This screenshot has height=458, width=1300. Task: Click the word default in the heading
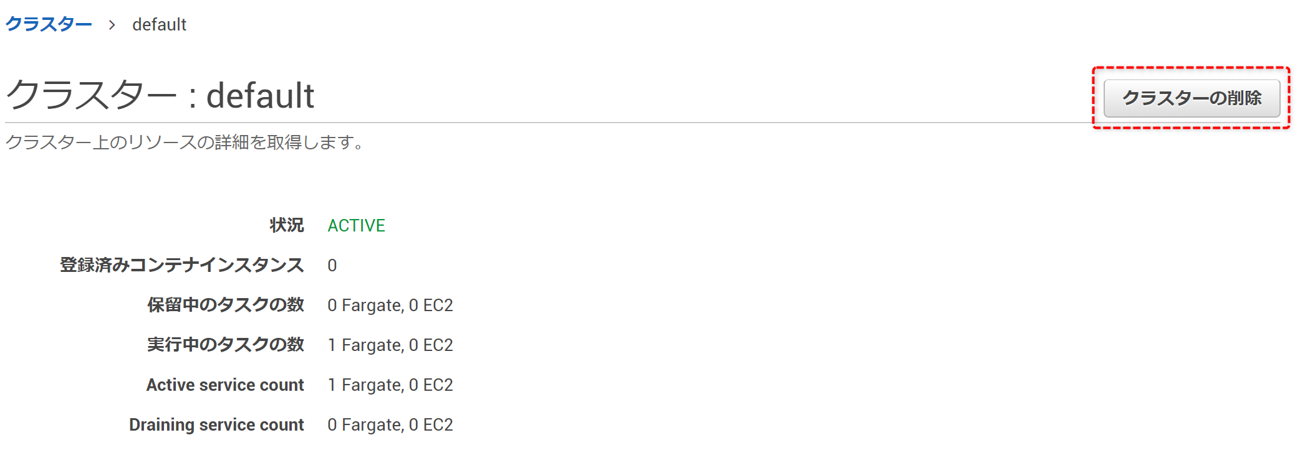point(260,96)
